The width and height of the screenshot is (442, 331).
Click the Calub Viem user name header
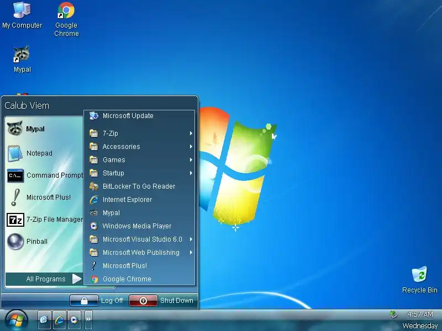click(27, 105)
